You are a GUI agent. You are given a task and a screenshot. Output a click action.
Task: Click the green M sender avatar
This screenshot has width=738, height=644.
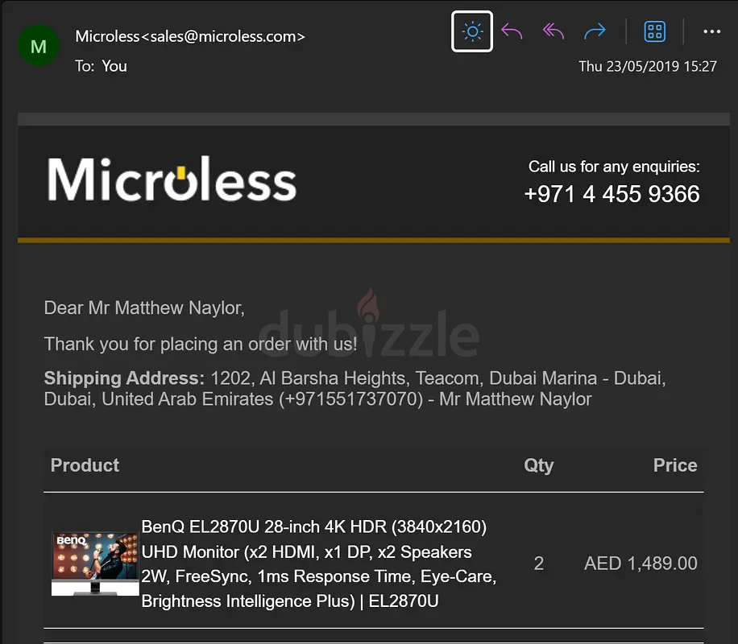[x=39, y=46]
